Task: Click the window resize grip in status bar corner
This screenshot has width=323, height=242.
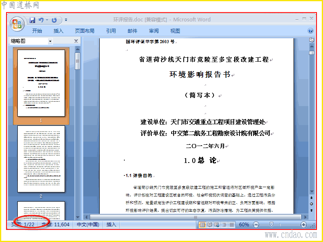Action: point(313,226)
